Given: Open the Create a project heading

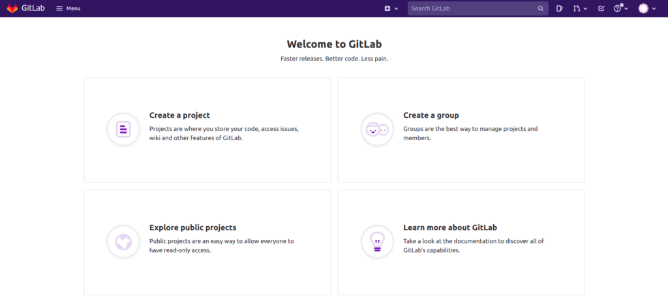Looking at the screenshot, I should (x=180, y=115).
